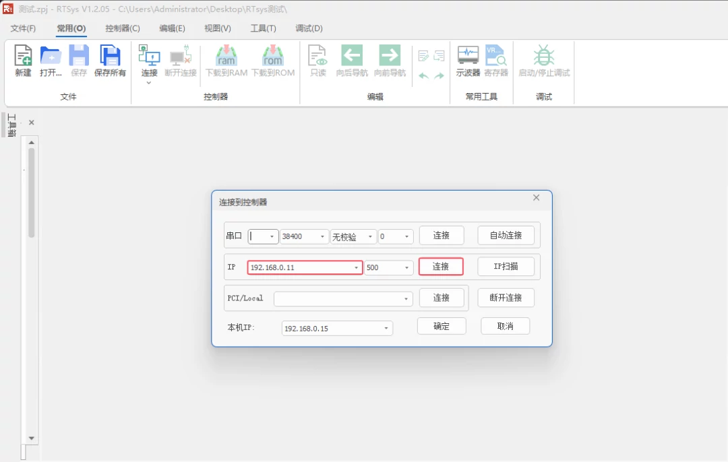
Task: Expand the 本机IP 192.168.0.15 dropdown
Action: (x=386, y=329)
